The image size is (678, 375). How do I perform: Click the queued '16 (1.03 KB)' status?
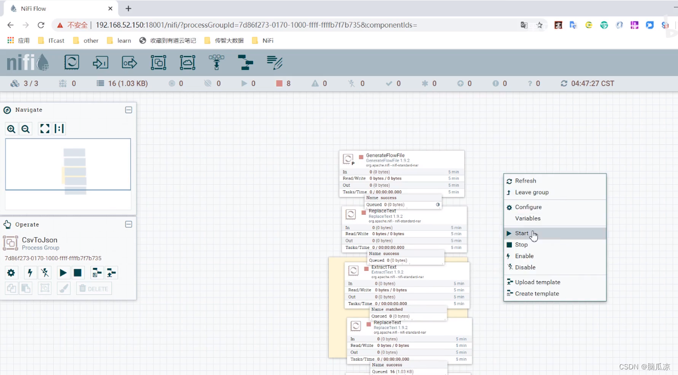tap(122, 84)
